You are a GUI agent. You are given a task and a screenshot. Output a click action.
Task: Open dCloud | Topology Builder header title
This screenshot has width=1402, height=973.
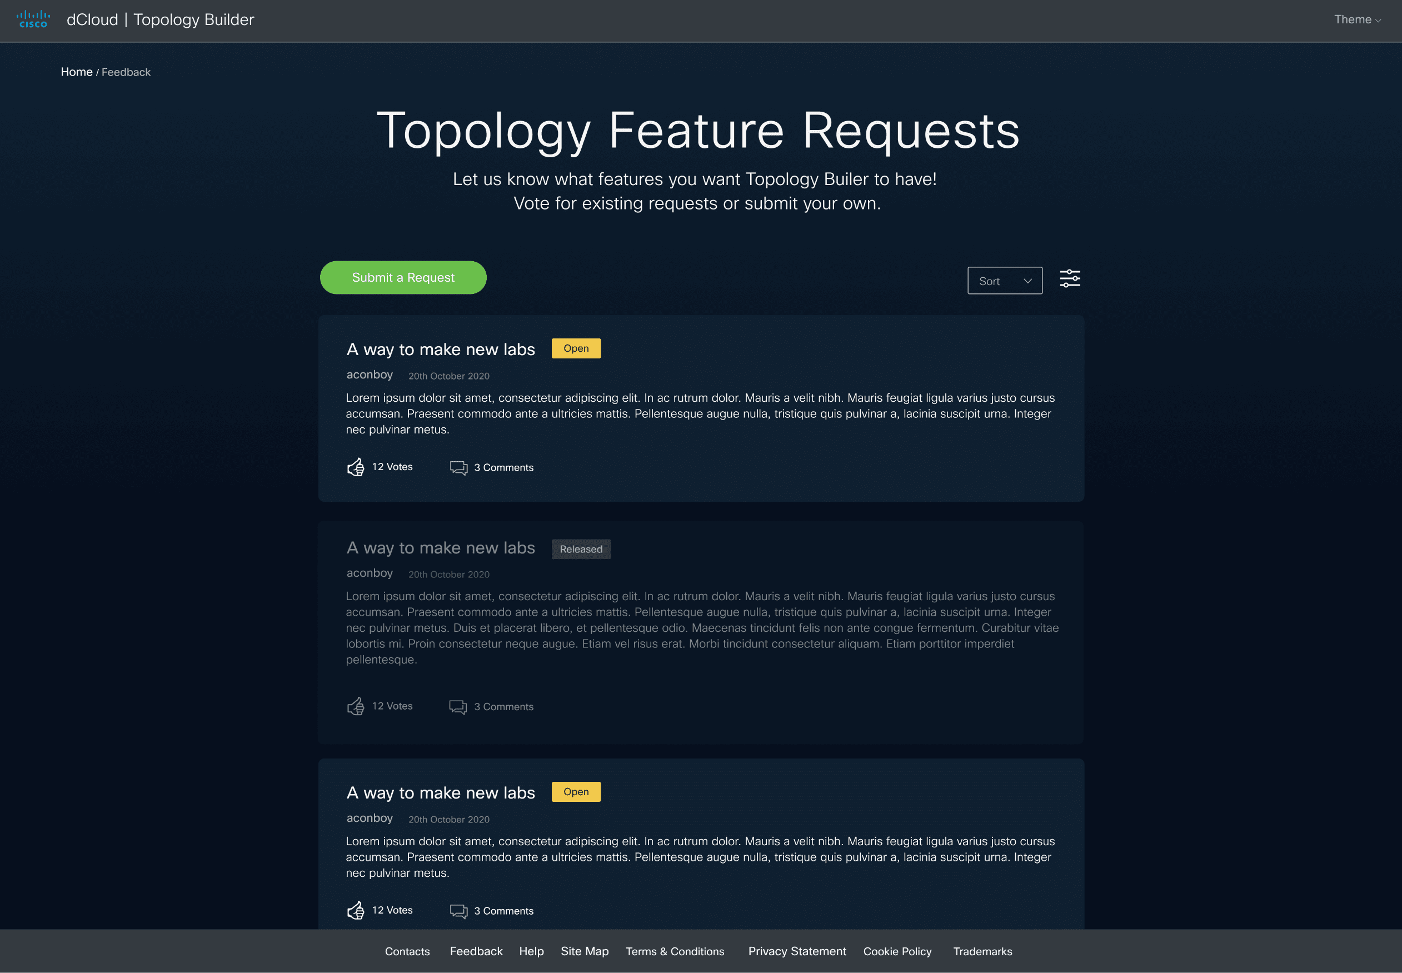pos(160,19)
